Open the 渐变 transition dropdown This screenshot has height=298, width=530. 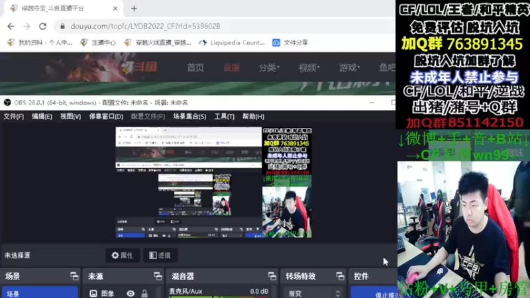click(312, 293)
